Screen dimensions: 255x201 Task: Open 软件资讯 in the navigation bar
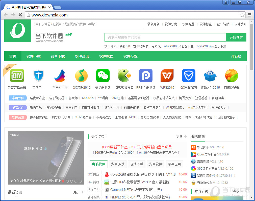(x=82, y=56)
